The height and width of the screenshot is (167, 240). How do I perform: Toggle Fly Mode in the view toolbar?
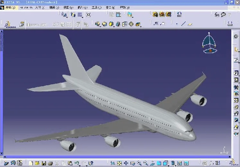click(x=112, y=163)
